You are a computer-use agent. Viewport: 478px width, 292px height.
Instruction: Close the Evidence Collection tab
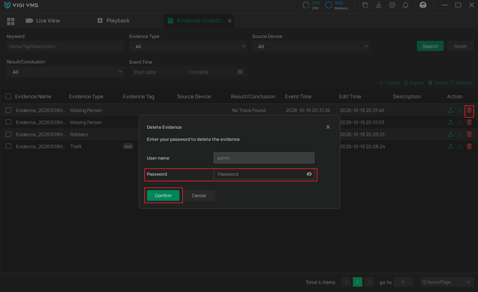(x=230, y=21)
